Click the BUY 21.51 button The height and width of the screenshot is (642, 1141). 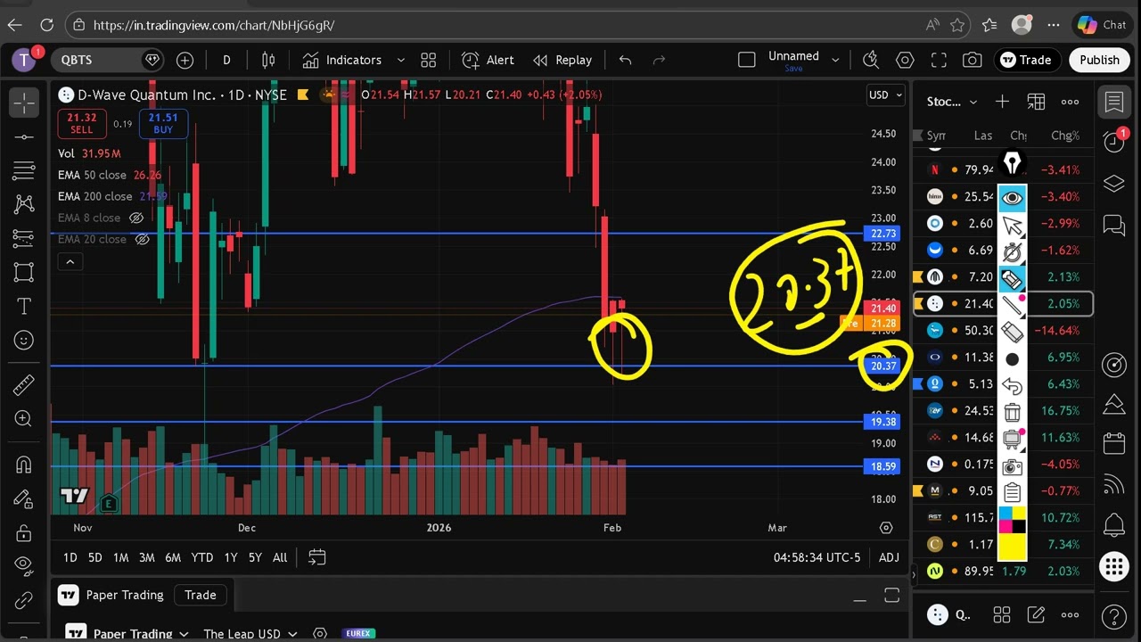click(163, 123)
